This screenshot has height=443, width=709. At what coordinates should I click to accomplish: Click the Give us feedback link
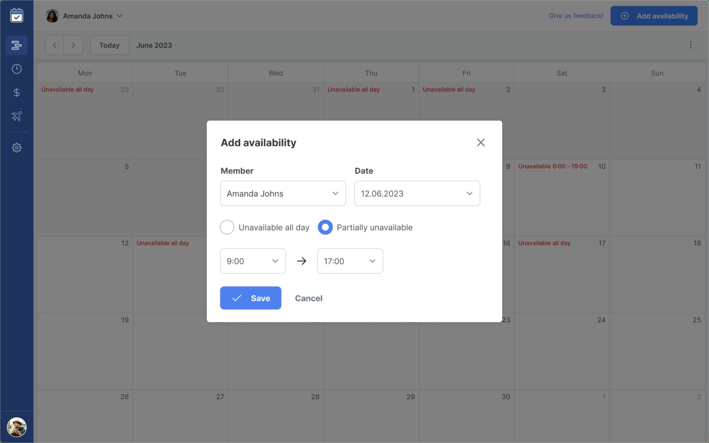pyautogui.click(x=575, y=16)
